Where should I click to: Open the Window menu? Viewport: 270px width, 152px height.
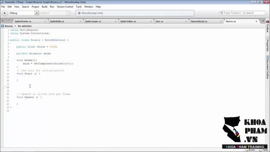click(x=89, y=7)
